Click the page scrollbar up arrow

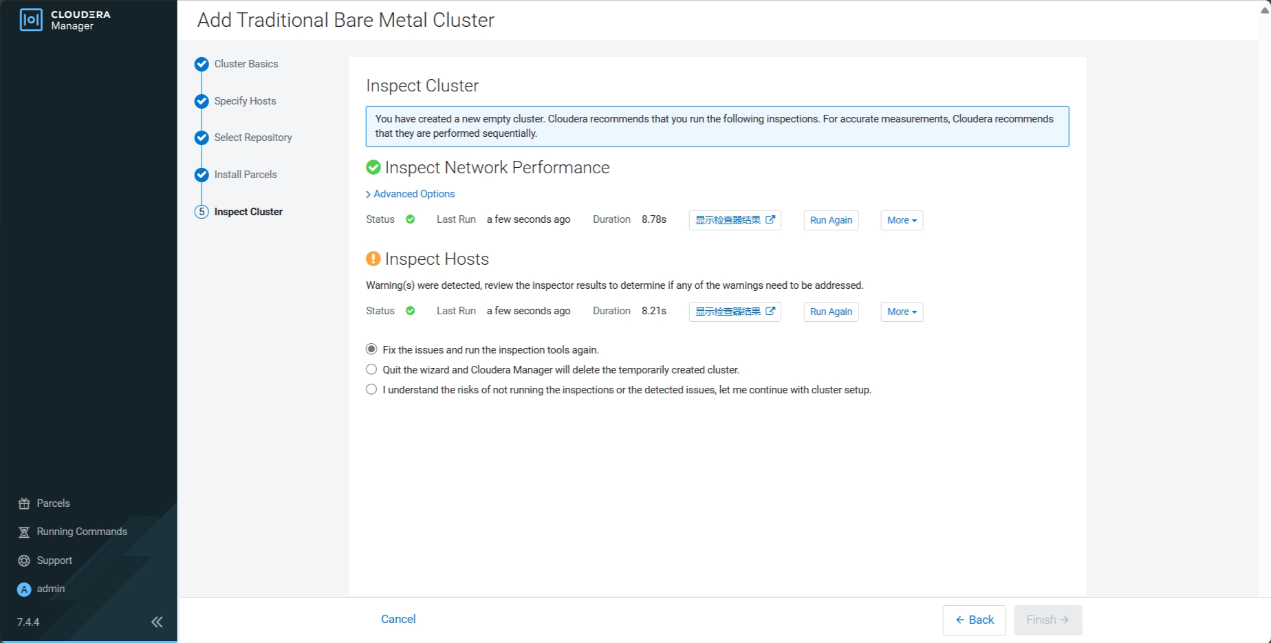(x=1264, y=10)
